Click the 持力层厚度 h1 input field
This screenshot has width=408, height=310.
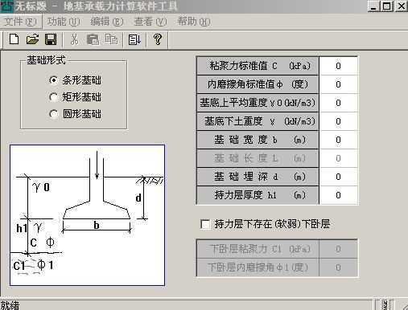click(338, 195)
